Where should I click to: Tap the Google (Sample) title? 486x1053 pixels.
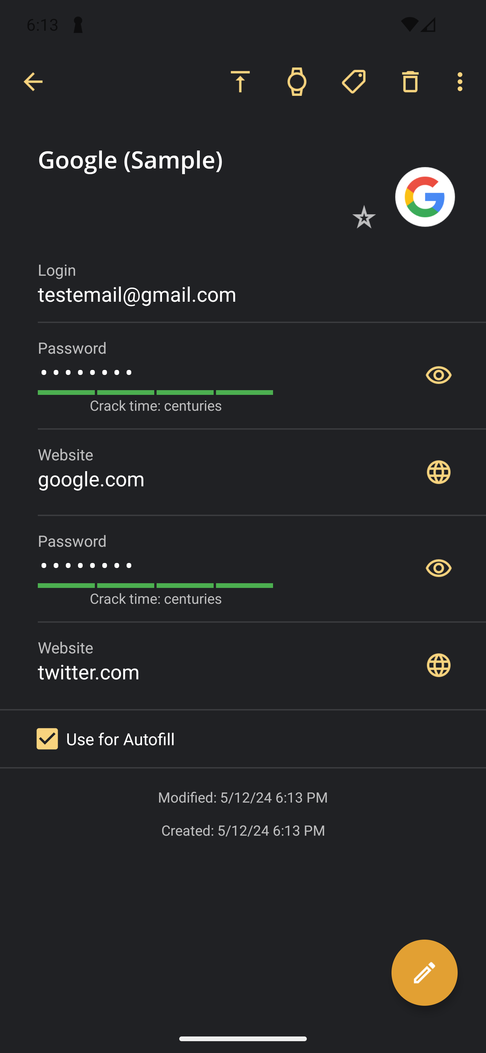coord(130,159)
